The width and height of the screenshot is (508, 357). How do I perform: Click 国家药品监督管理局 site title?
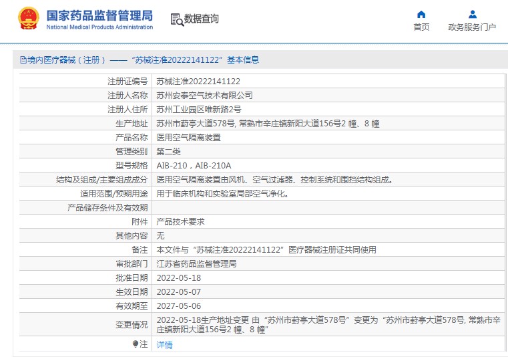click(x=99, y=15)
